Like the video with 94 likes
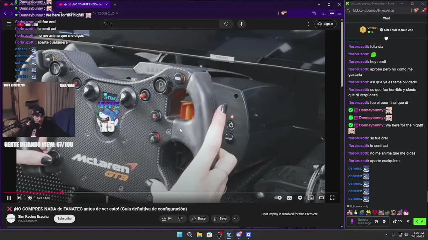 (x=167, y=219)
